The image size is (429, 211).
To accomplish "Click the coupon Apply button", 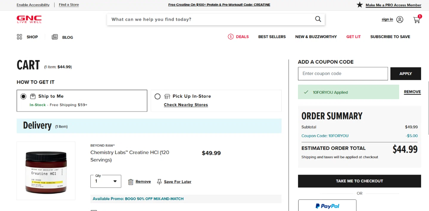I will pos(405,73).
